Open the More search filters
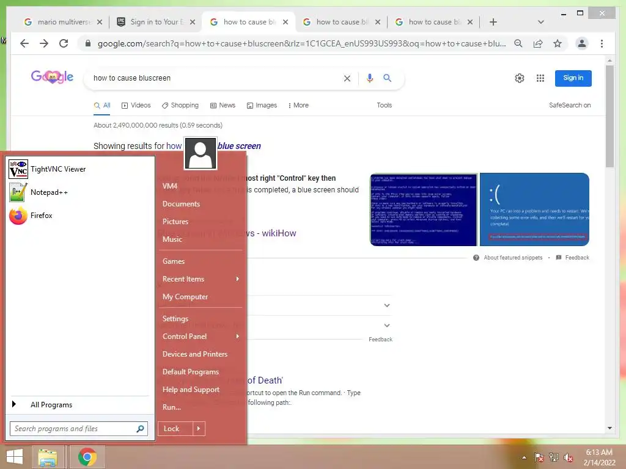Viewport: 626px width, 469px height. coord(298,105)
